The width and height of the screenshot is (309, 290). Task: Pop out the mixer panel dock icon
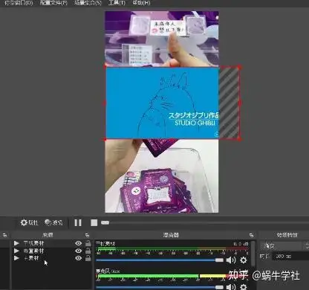tap(252, 235)
